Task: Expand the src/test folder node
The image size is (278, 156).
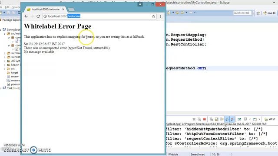Action: (x=5, y=57)
